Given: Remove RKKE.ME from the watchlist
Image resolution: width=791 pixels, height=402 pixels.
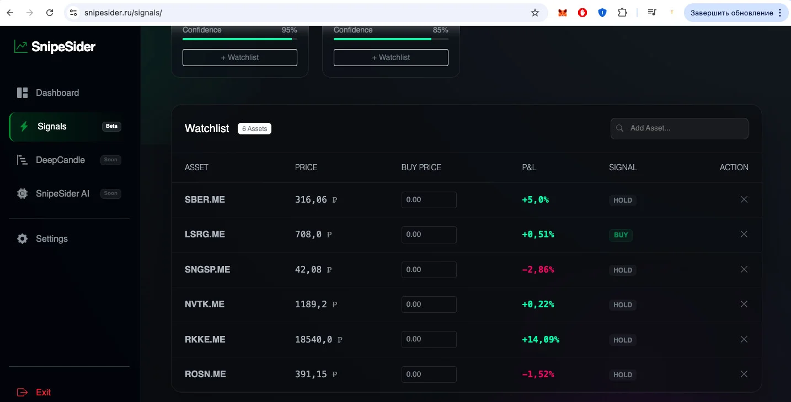Looking at the screenshot, I should 744,339.
